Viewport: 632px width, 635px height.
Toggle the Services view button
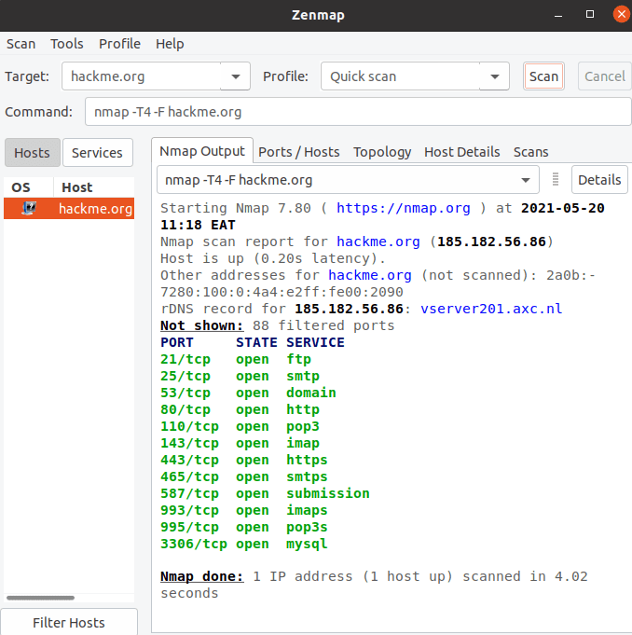97,153
